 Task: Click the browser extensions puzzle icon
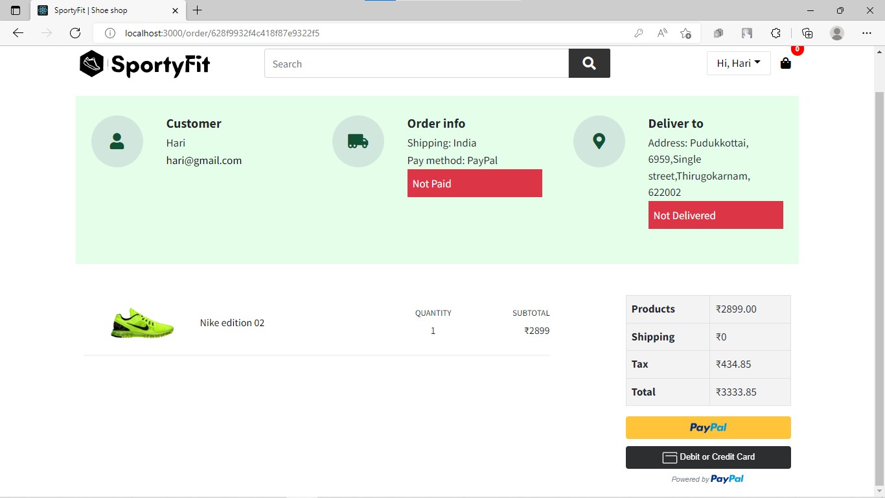coord(776,33)
